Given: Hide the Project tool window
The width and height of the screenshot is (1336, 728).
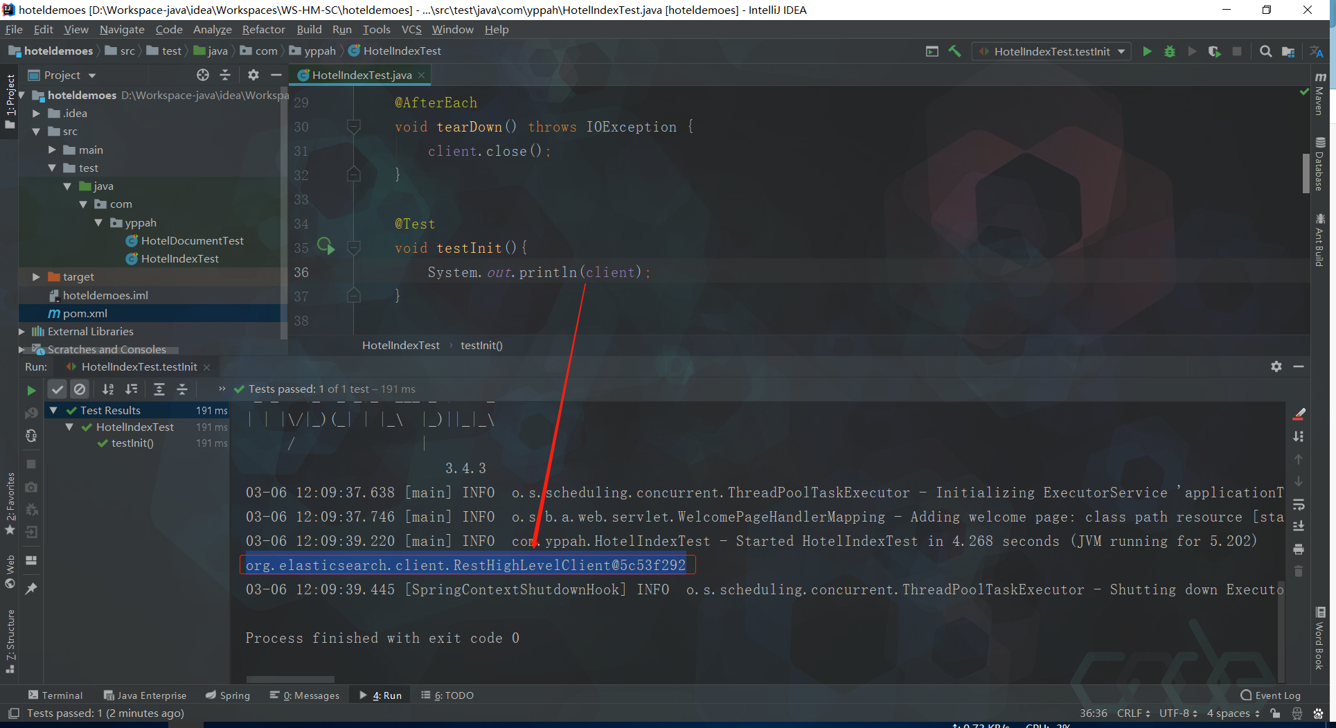Looking at the screenshot, I should point(276,75).
